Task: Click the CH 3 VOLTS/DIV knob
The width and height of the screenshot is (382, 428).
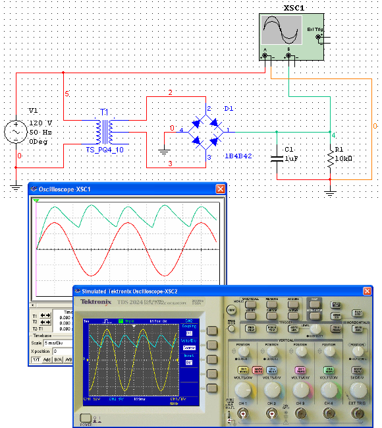Action: (x=301, y=390)
